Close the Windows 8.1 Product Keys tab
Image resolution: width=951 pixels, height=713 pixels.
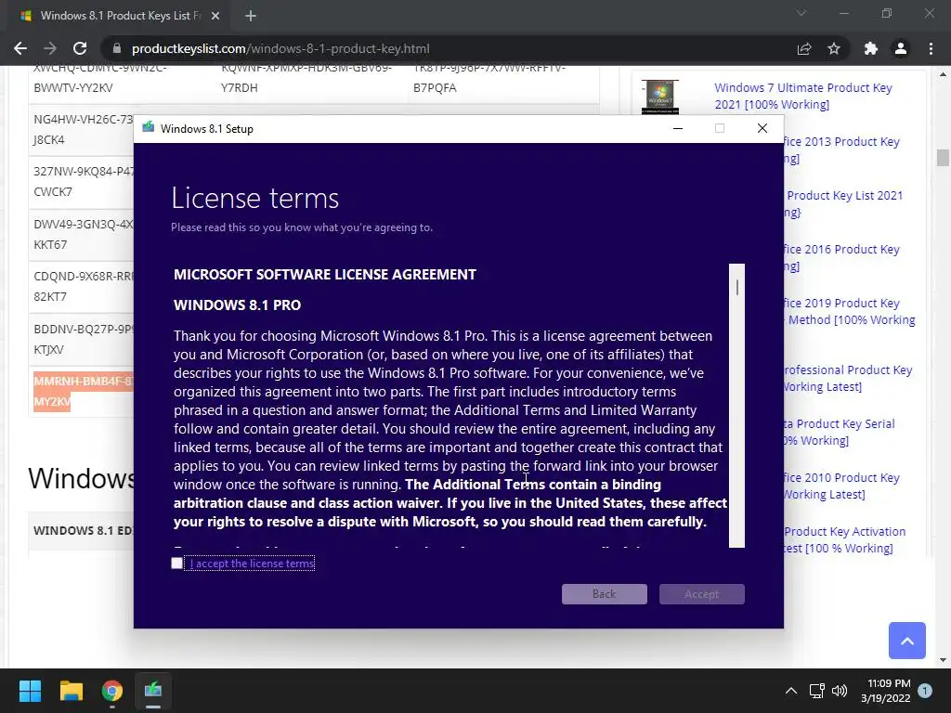[x=215, y=16]
